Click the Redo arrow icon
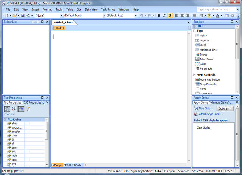This screenshot has height=175, width=242. tap(149, 15)
